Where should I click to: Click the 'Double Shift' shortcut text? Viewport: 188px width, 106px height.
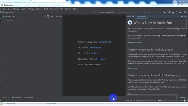click(x=105, y=42)
